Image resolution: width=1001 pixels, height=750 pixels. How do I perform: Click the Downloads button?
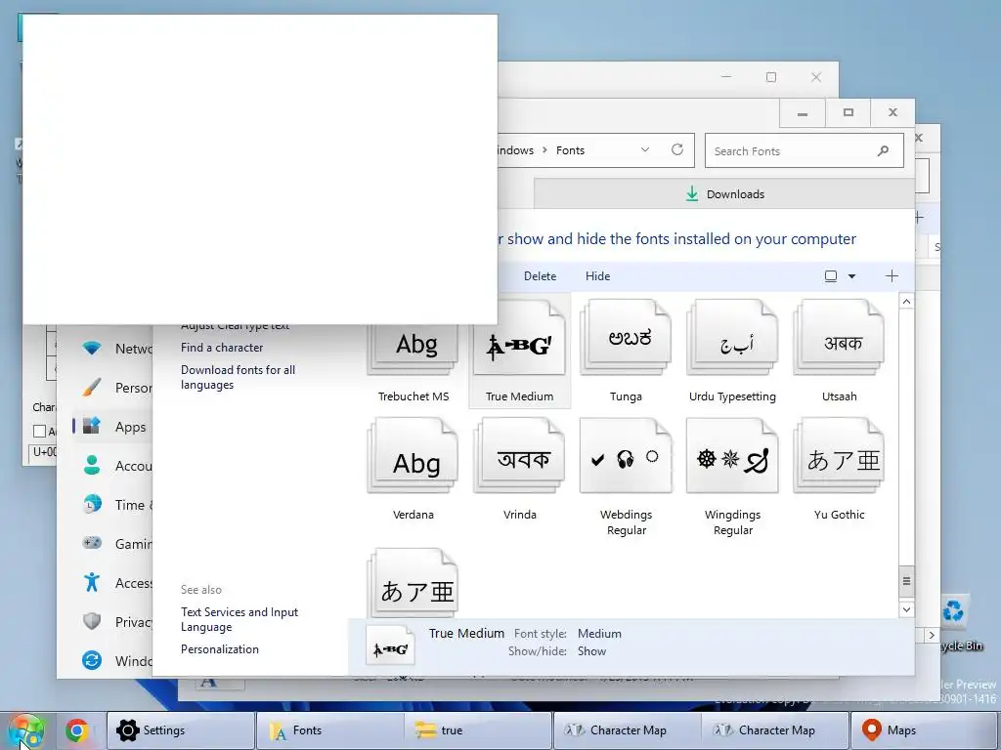tap(724, 194)
